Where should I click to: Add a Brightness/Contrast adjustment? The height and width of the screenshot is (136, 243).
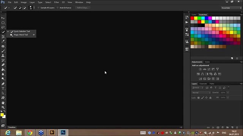pos(200,69)
